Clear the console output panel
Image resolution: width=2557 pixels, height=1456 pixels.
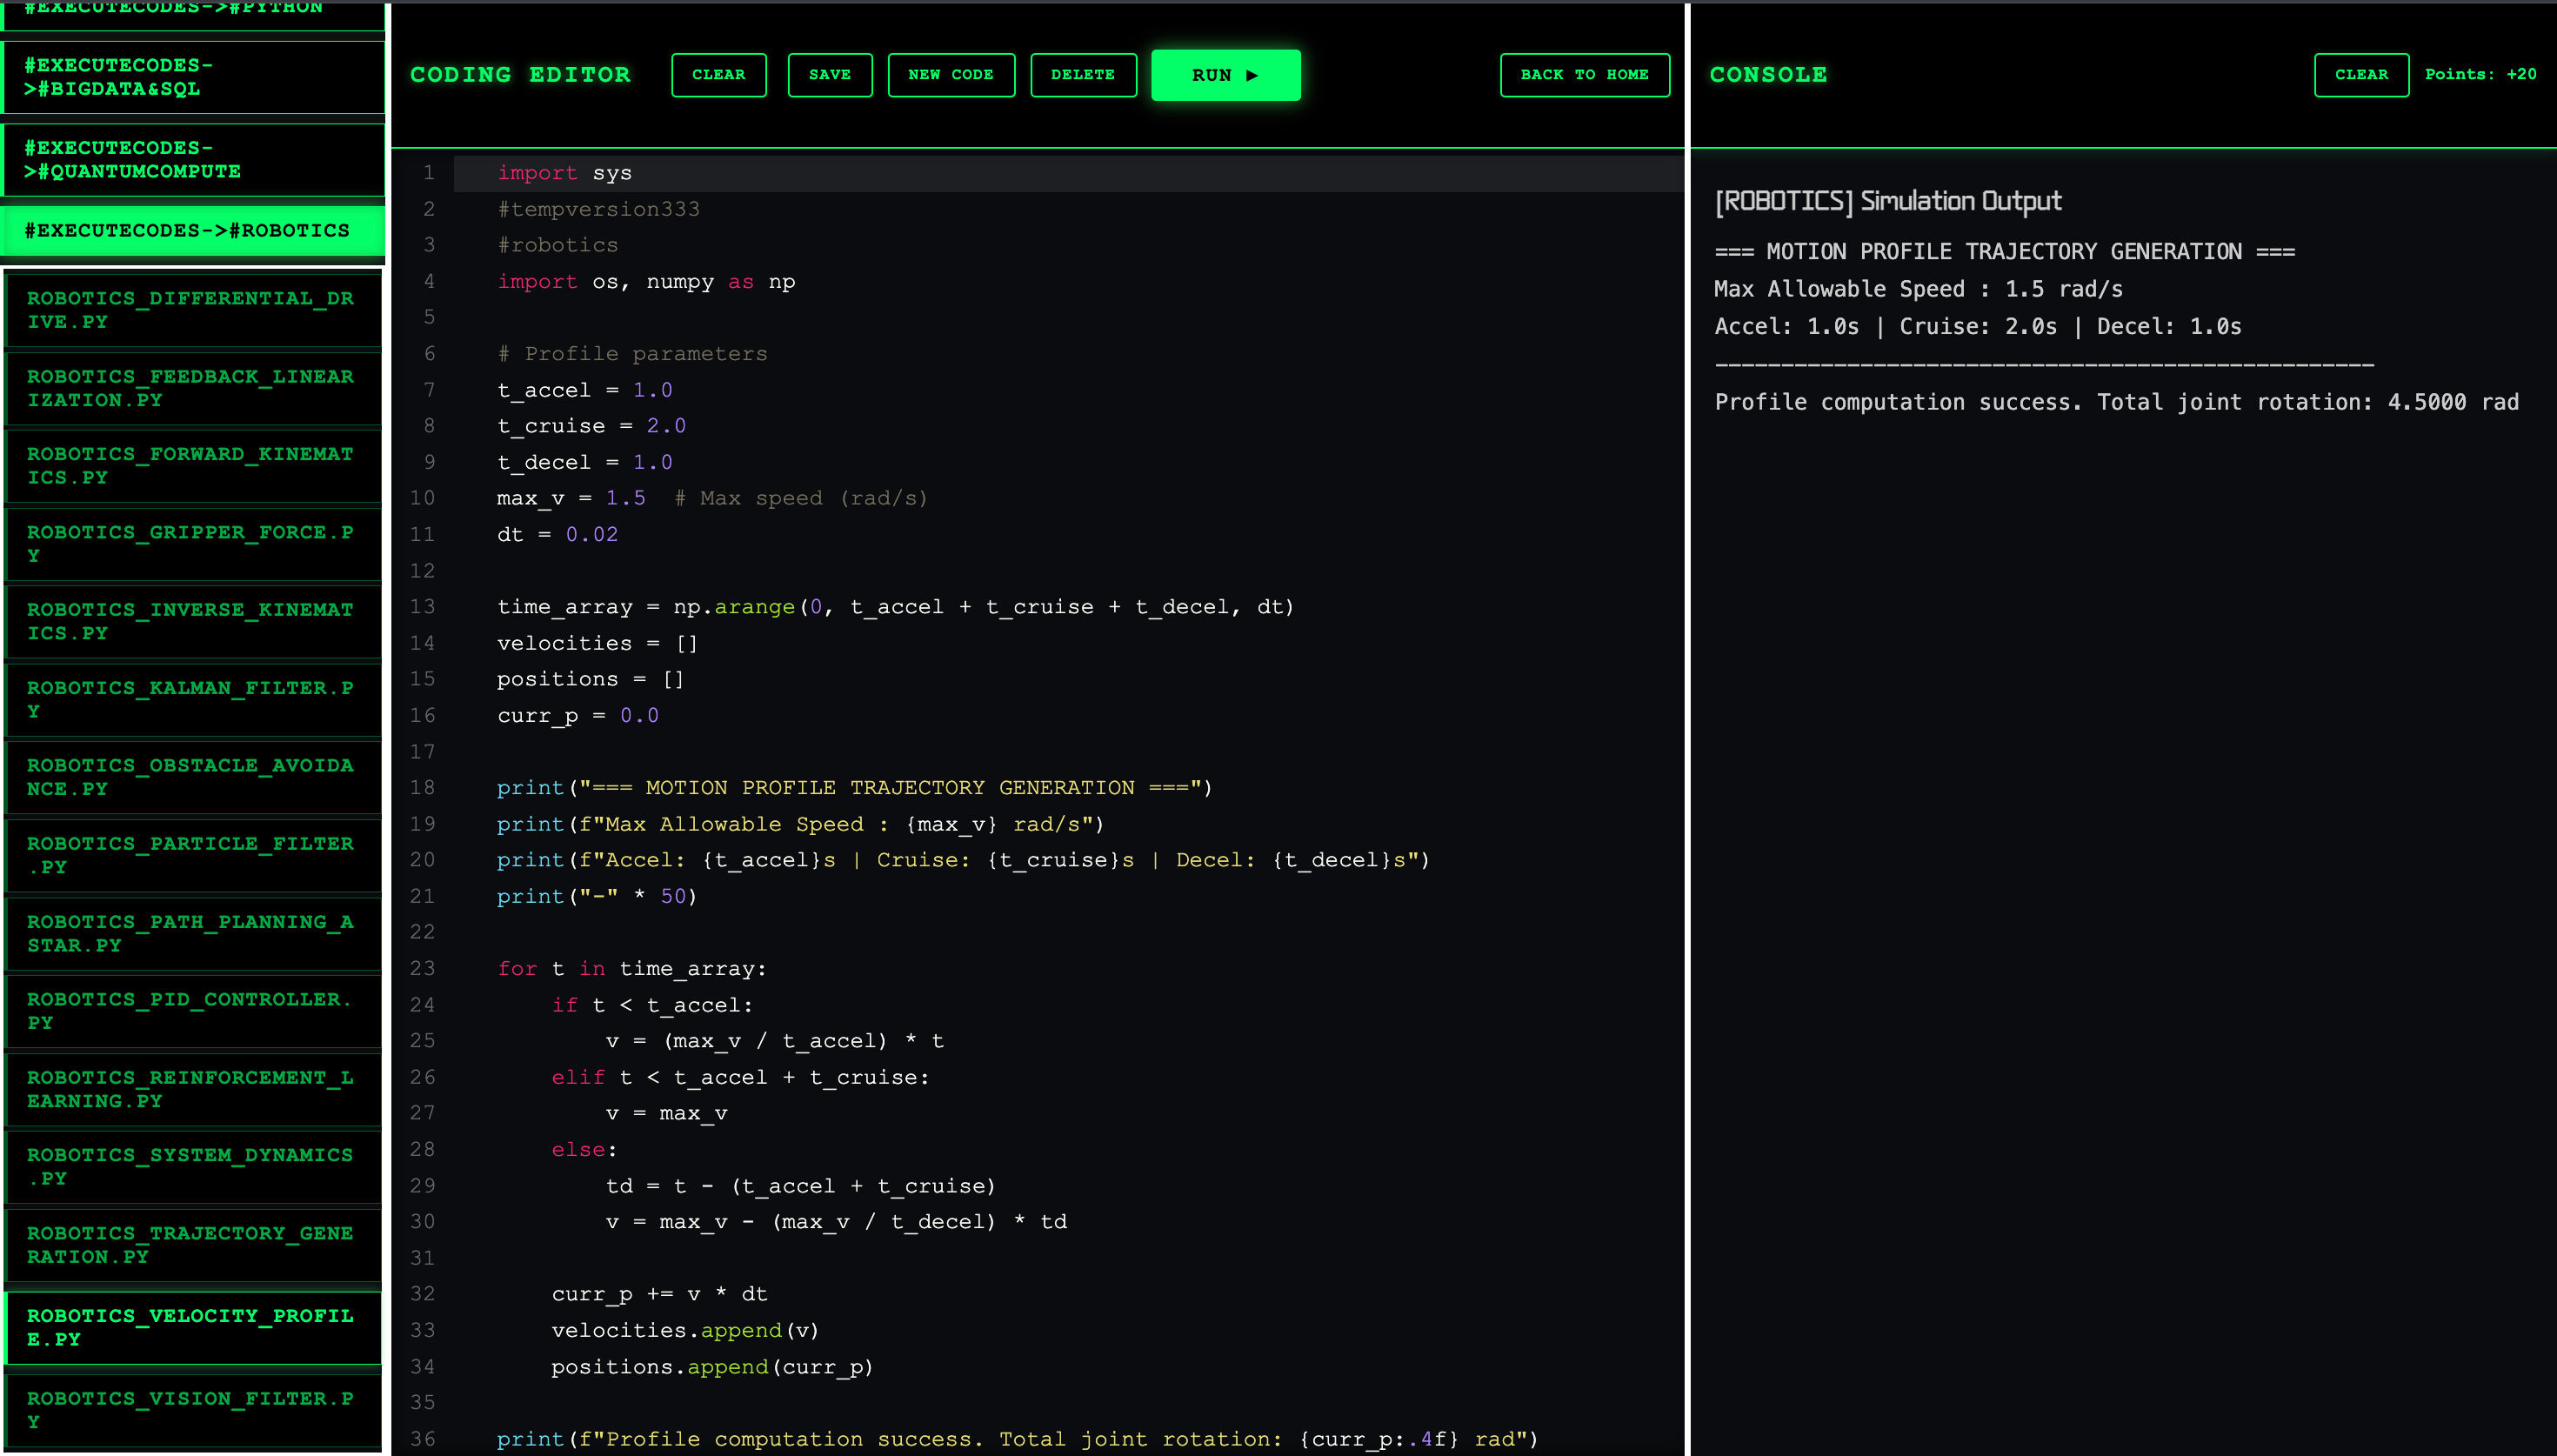(x=2361, y=75)
